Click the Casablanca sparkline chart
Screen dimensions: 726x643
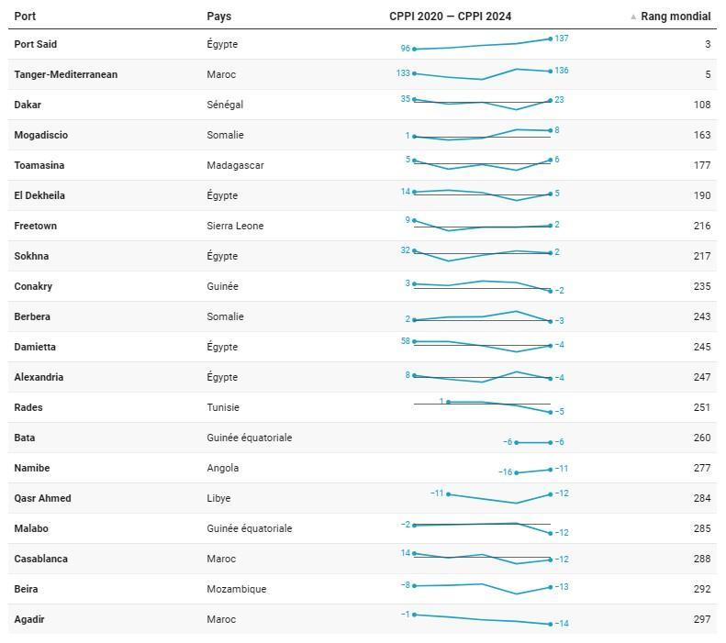[x=482, y=558]
